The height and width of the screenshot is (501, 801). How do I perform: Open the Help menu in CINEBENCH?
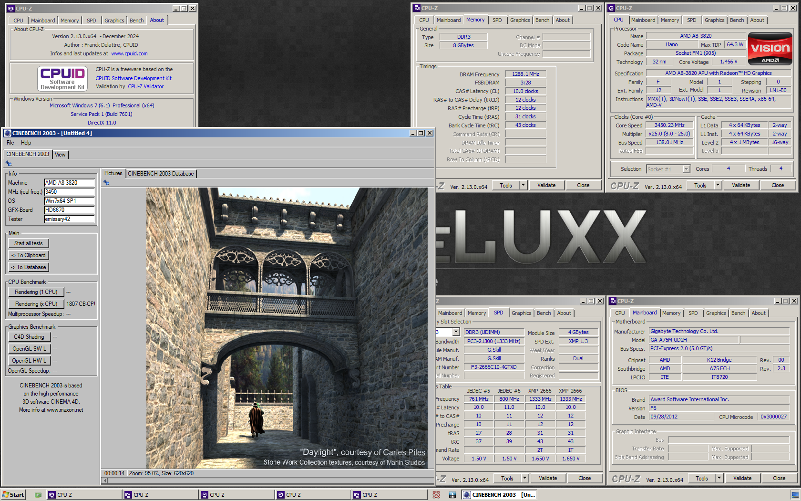pyautogui.click(x=26, y=143)
